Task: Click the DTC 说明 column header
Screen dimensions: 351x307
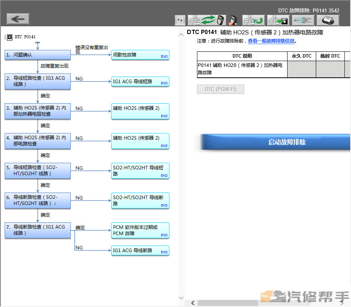Action: pos(242,56)
